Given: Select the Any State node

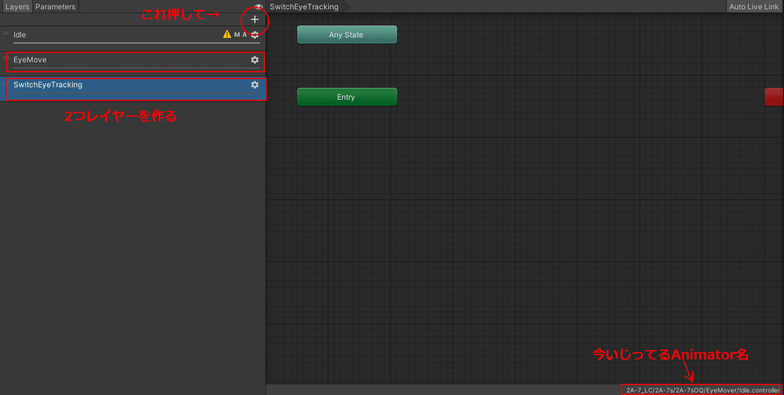Looking at the screenshot, I should [x=347, y=35].
